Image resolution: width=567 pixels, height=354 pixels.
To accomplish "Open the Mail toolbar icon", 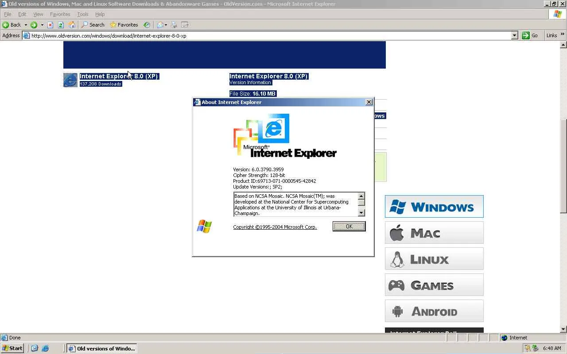I will [160, 25].
